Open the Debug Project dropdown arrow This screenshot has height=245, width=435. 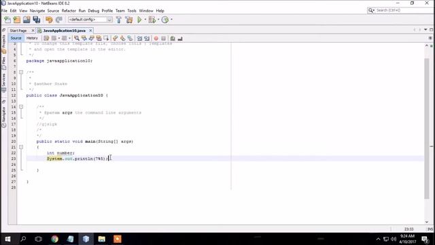tap(158, 20)
